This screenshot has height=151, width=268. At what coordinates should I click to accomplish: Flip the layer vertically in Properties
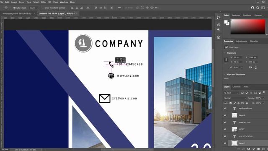click(x=256, y=67)
